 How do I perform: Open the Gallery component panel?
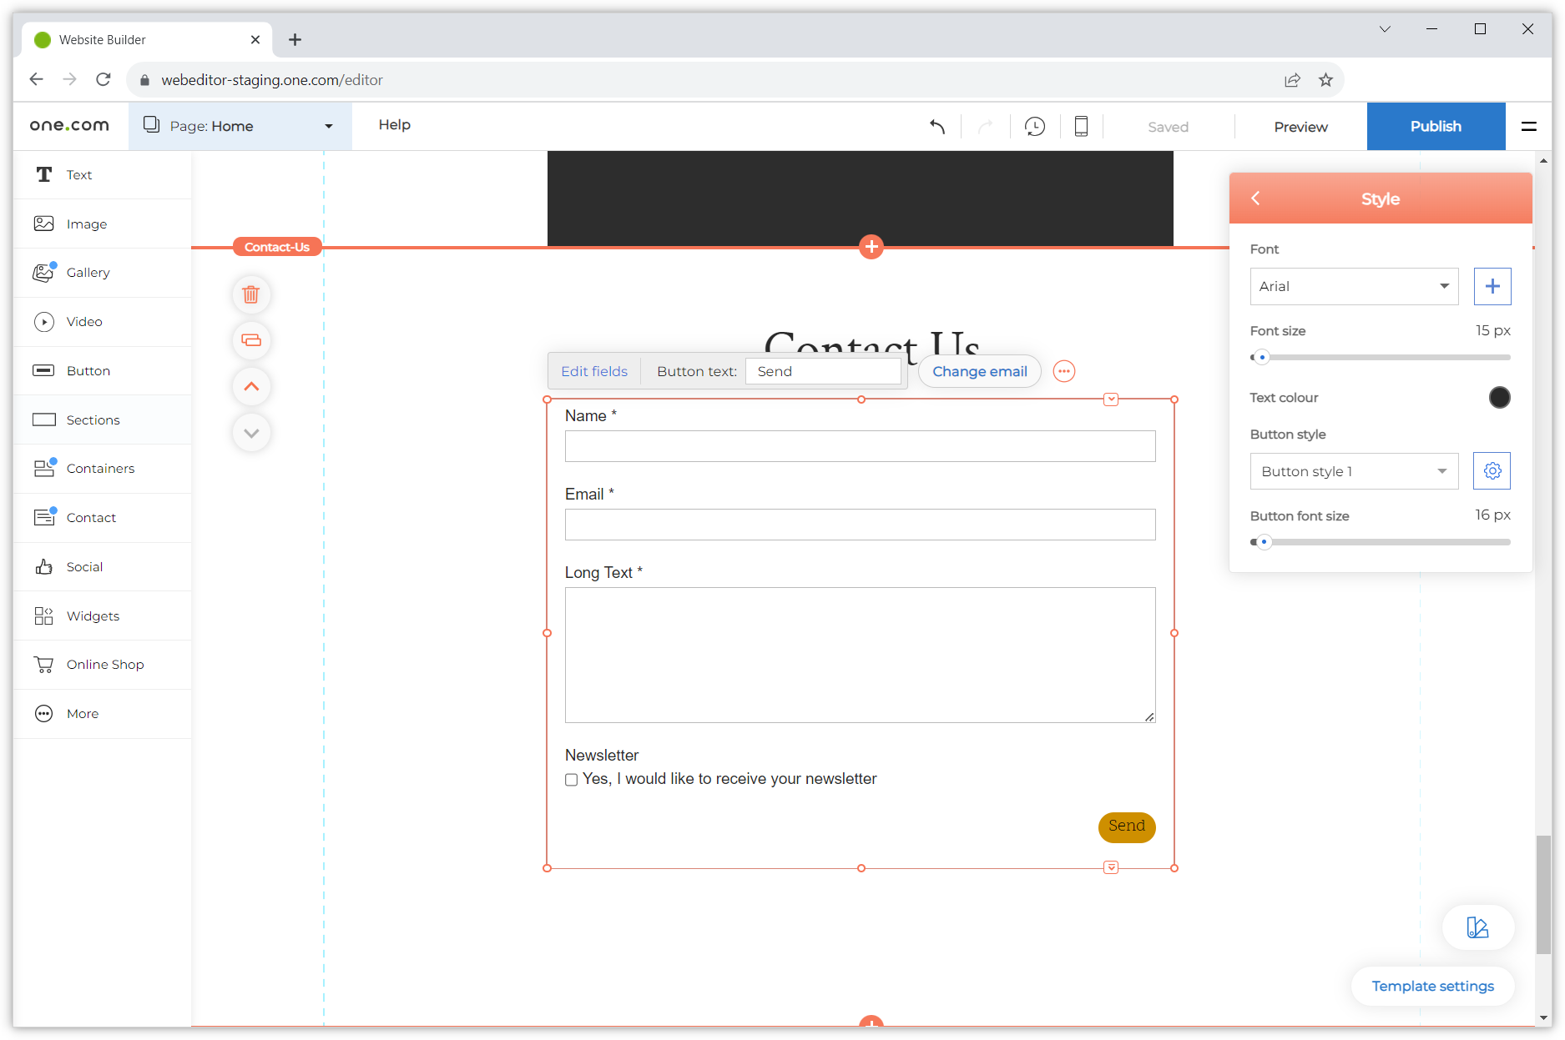102,273
